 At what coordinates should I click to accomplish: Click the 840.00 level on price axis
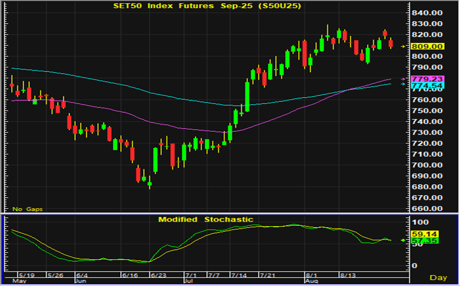coord(427,13)
